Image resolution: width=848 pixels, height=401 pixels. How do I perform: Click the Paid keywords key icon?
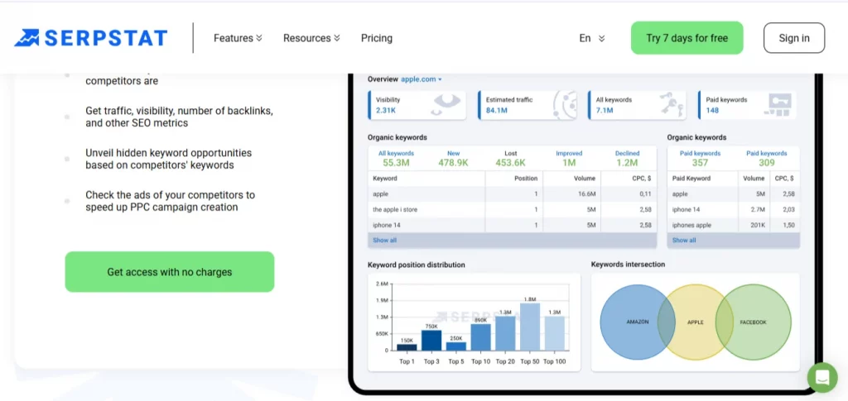[778, 105]
